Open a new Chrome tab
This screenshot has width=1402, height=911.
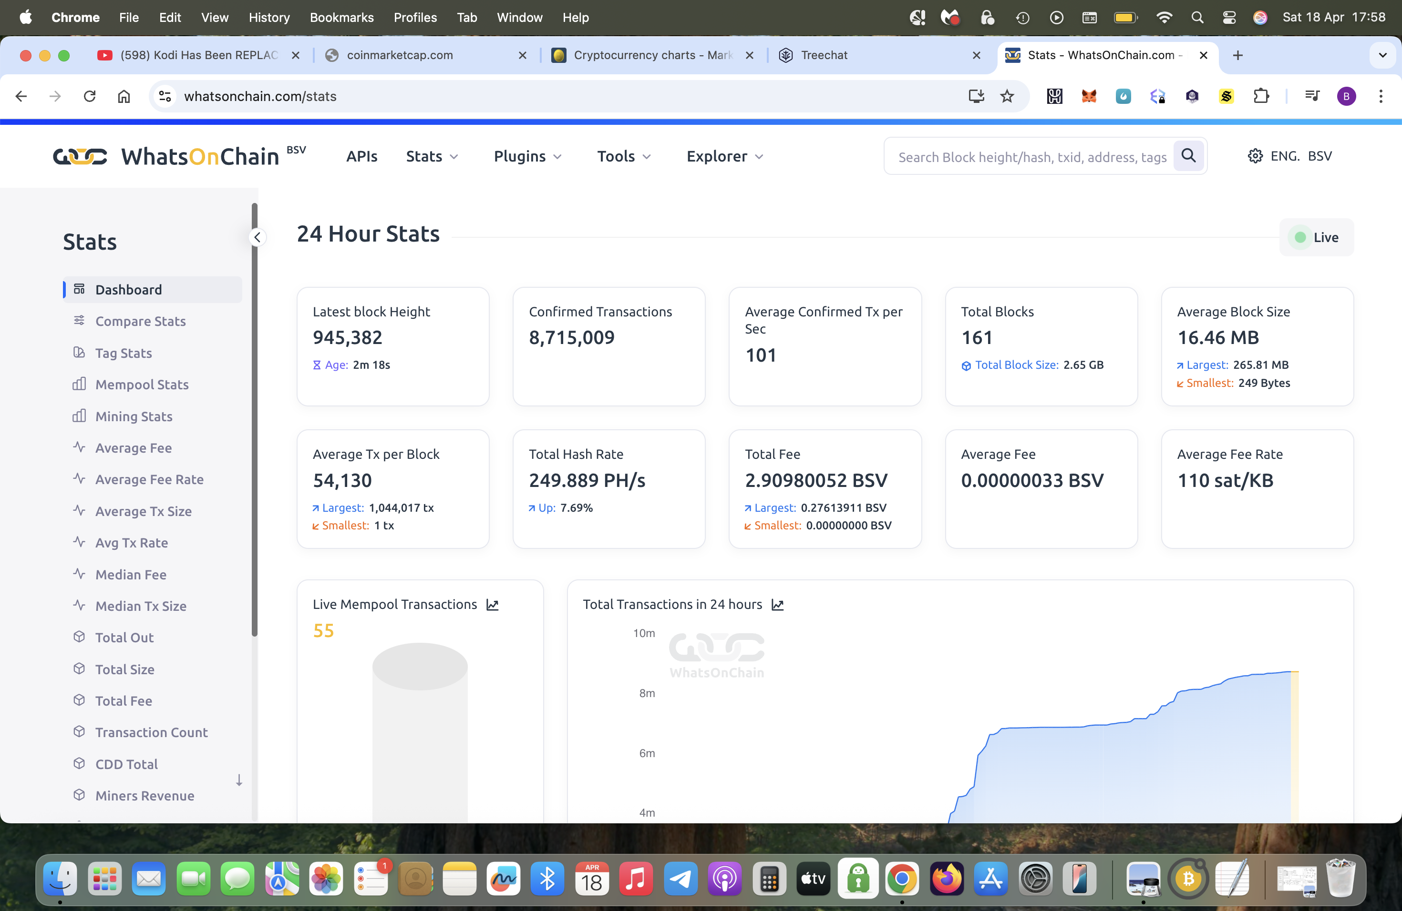click(x=1237, y=55)
